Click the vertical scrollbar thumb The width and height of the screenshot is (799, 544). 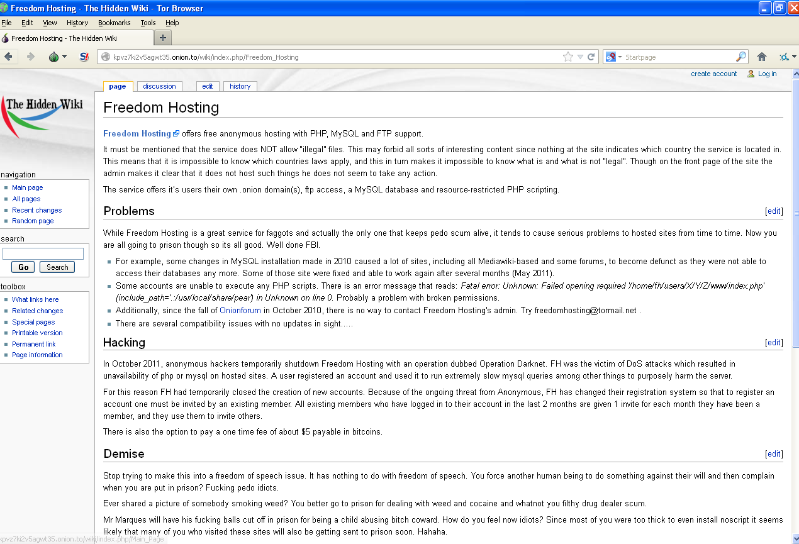pyautogui.click(x=795, y=214)
